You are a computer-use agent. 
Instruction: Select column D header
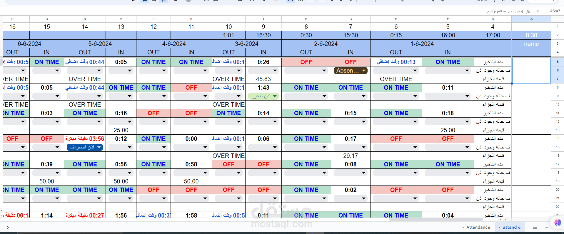pos(493,19)
